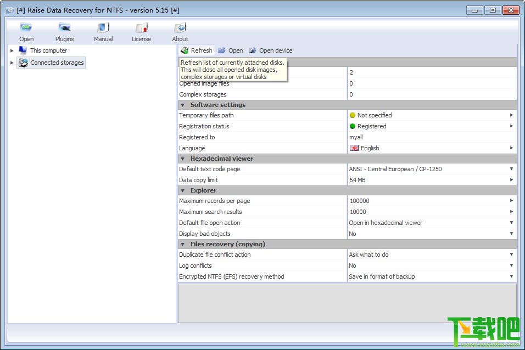Click the English language flag icon

(354, 148)
